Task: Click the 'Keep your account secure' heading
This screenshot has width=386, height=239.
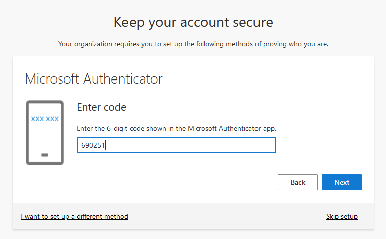Action: pyautogui.click(x=193, y=22)
